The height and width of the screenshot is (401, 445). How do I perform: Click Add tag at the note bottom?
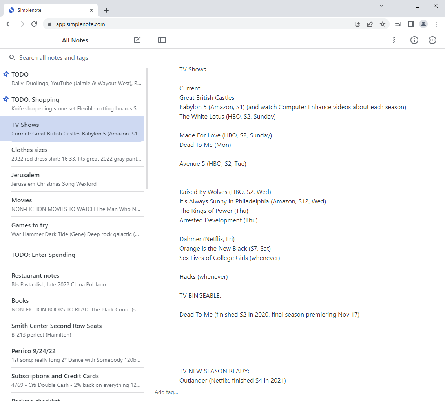(166, 392)
